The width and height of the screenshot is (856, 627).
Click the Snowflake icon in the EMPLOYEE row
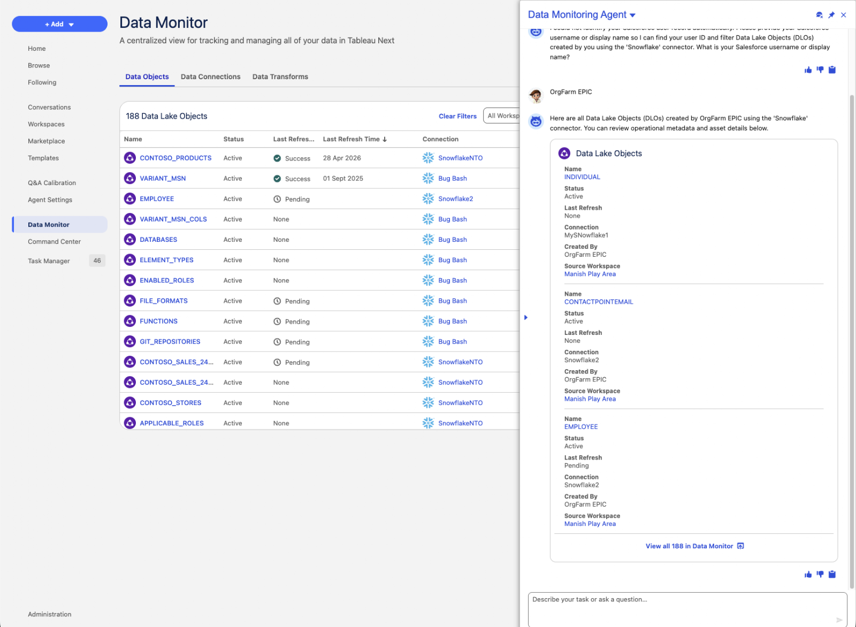coord(428,198)
